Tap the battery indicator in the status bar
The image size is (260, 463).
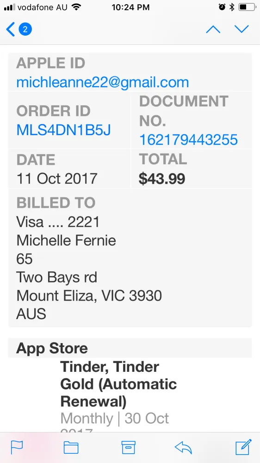247,7
